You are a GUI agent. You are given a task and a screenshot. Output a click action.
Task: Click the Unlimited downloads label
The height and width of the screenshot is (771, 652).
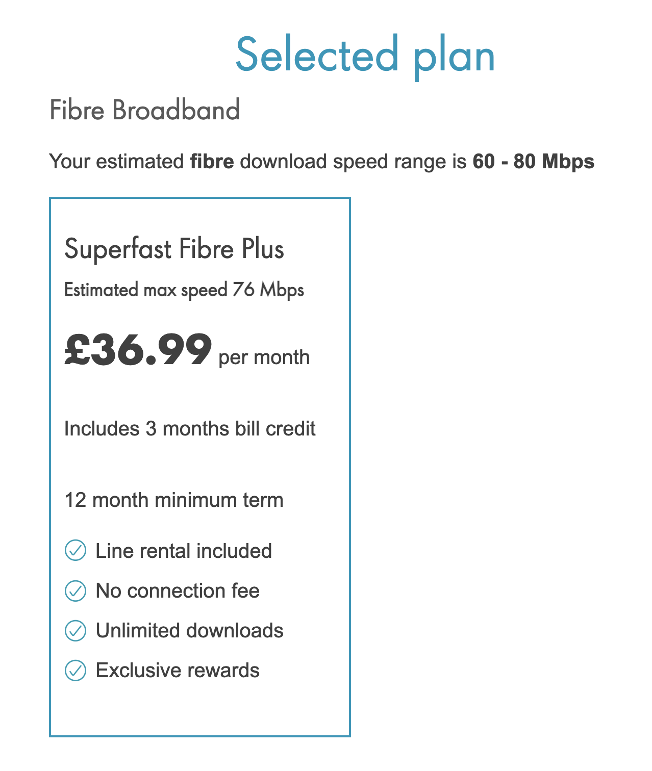pos(189,630)
